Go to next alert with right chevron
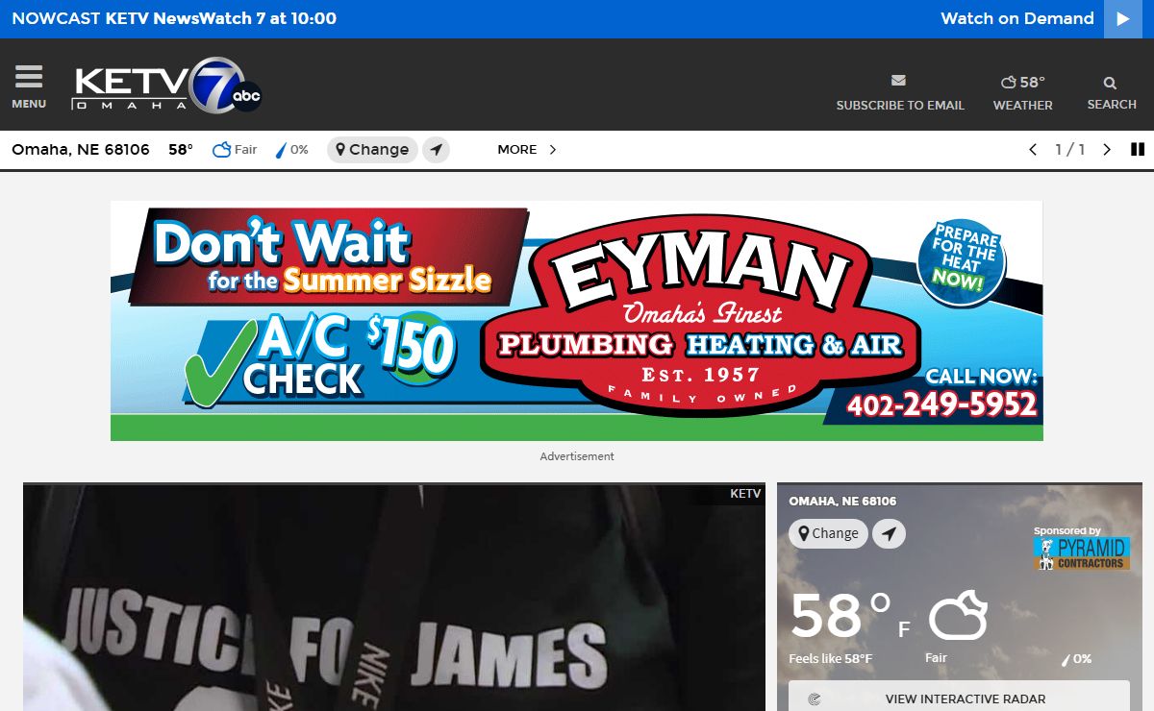The image size is (1154, 711). 1107,150
